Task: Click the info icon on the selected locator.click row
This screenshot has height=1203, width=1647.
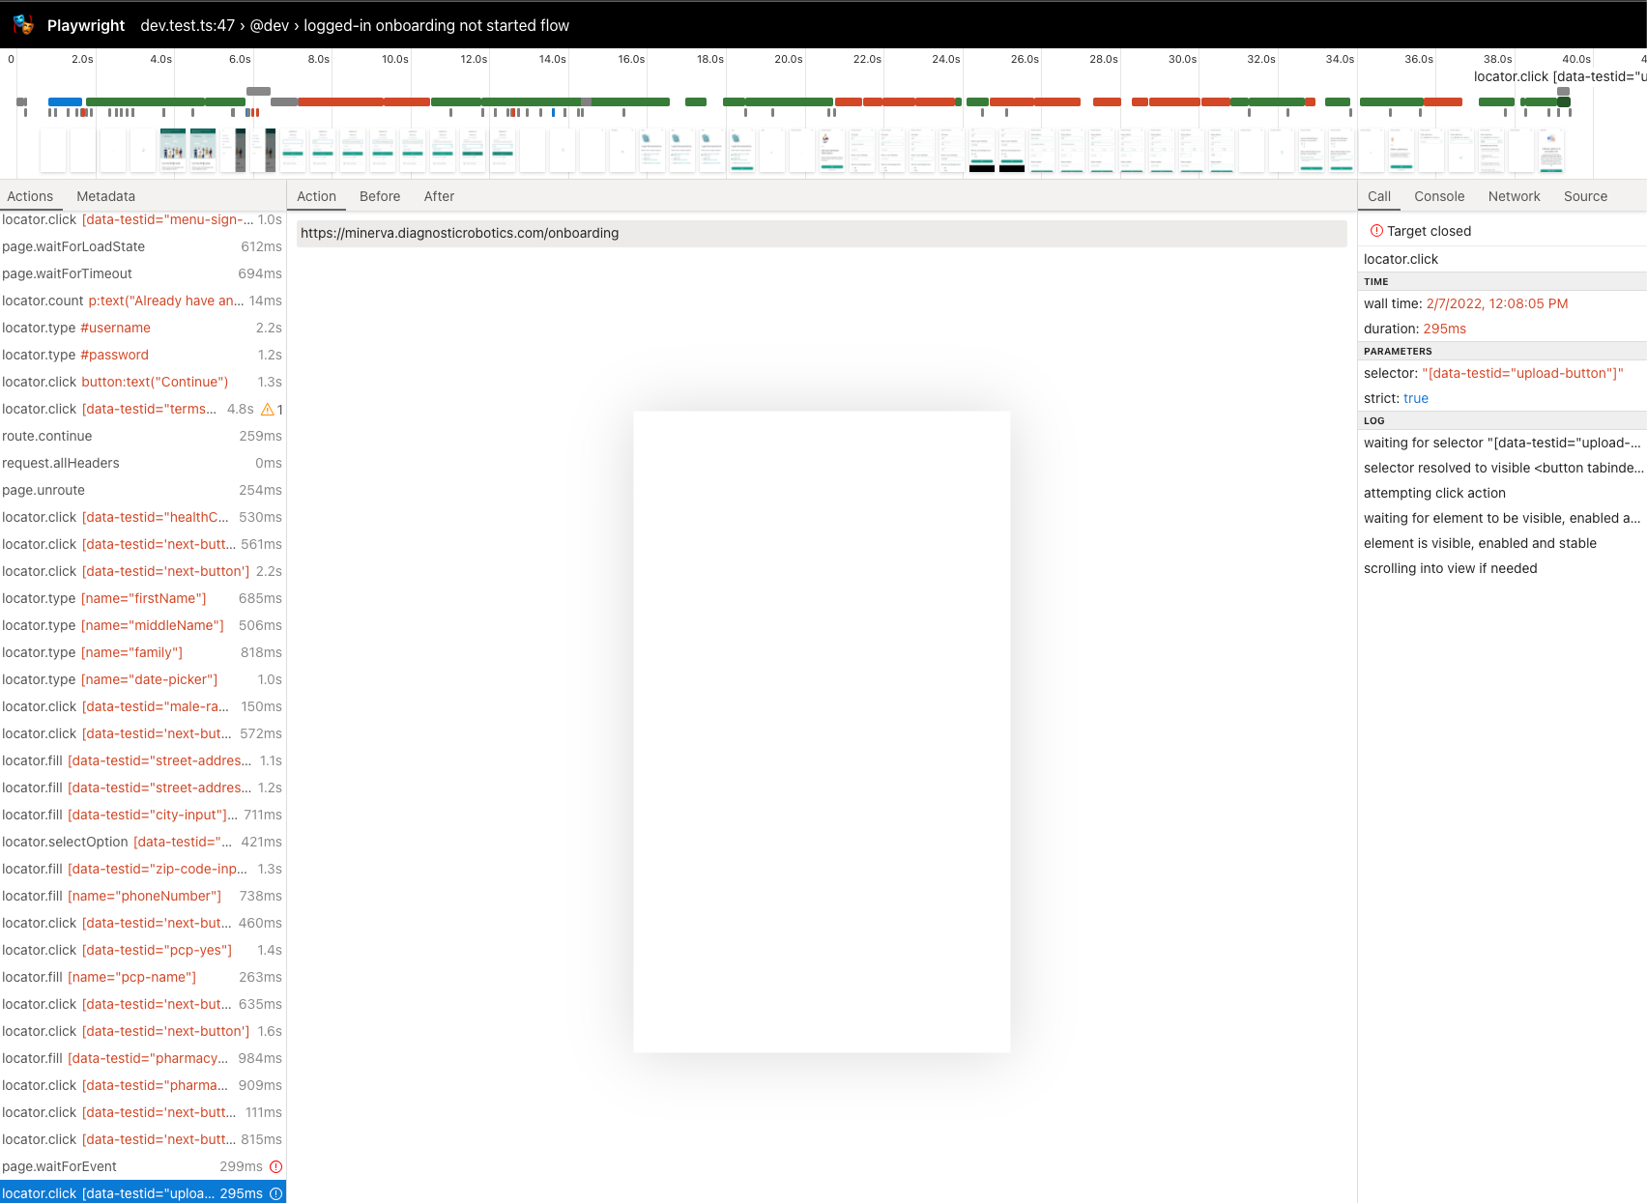Action: coord(276,1193)
